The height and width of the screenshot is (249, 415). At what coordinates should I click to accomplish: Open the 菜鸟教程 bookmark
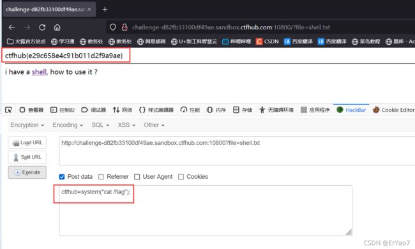(366, 41)
